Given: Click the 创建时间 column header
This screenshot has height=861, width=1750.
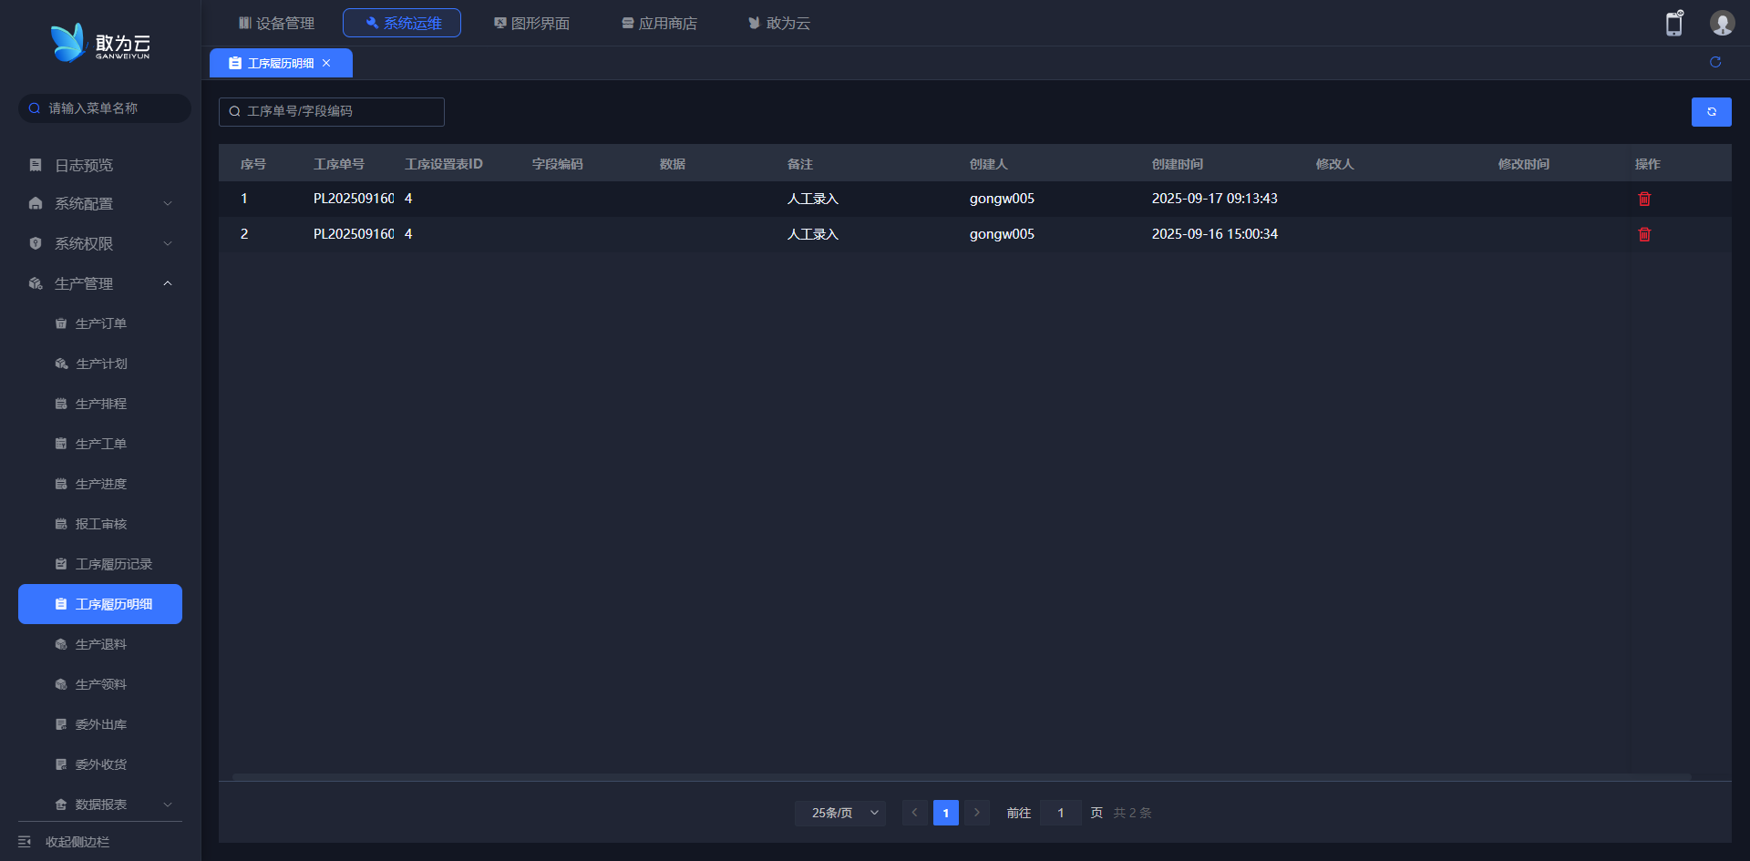Looking at the screenshot, I should point(1178,164).
